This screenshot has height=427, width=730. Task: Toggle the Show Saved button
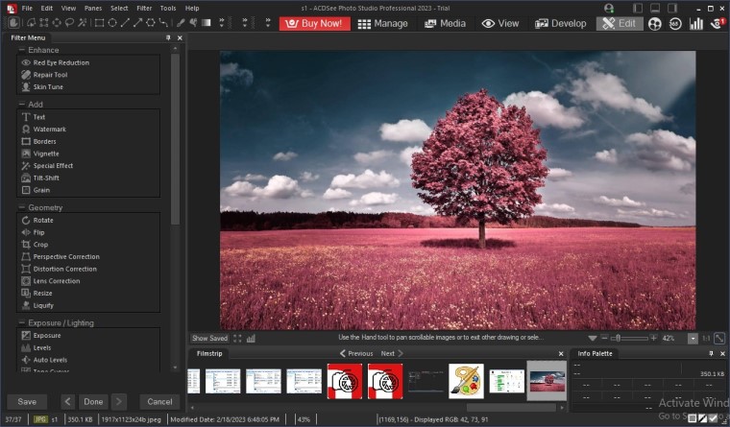[x=209, y=338]
